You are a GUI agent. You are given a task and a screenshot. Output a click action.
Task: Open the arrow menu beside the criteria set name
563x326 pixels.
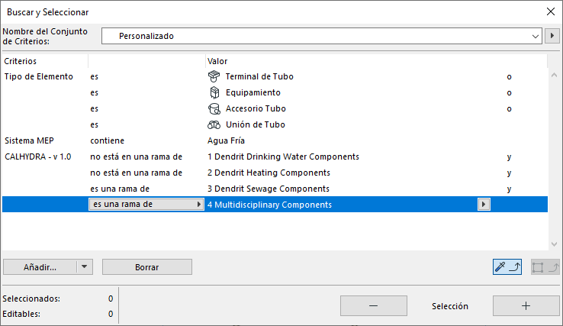coord(553,36)
